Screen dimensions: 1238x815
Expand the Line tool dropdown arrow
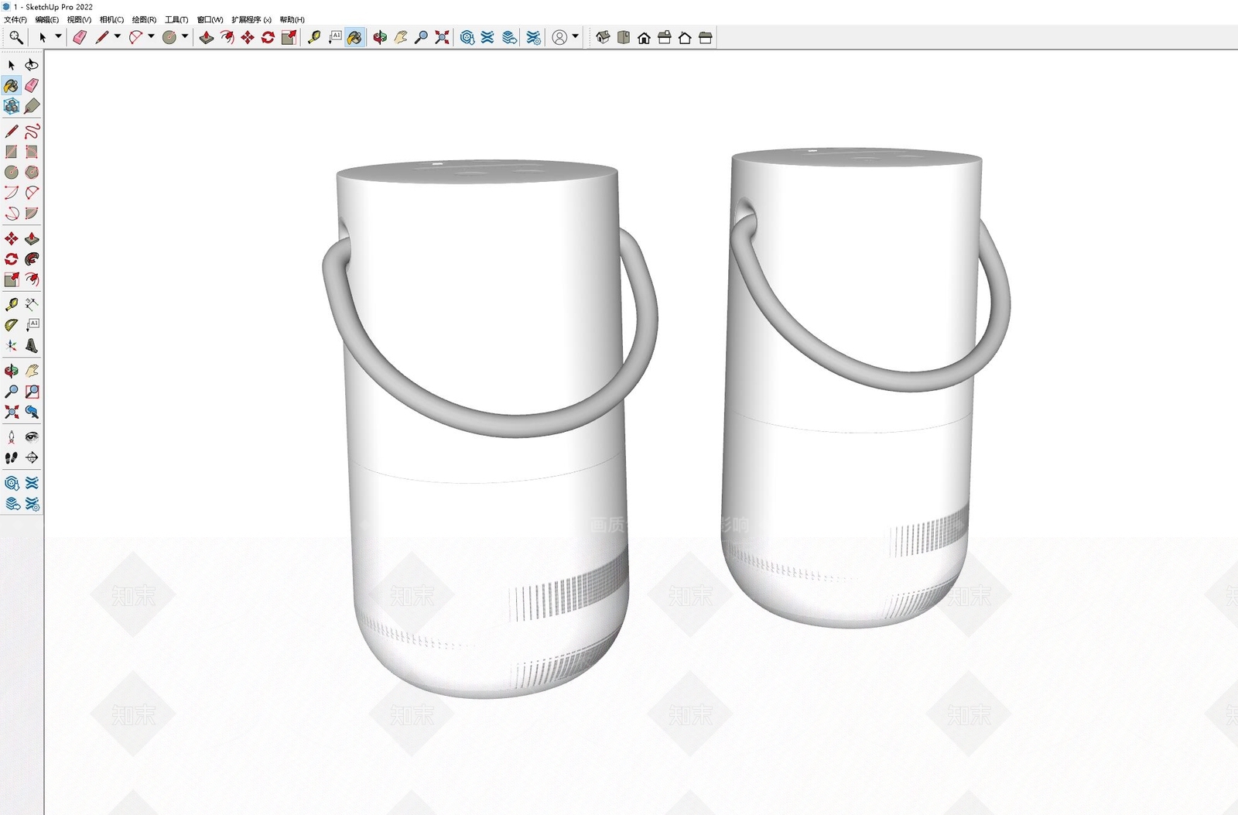pos(118,36)
